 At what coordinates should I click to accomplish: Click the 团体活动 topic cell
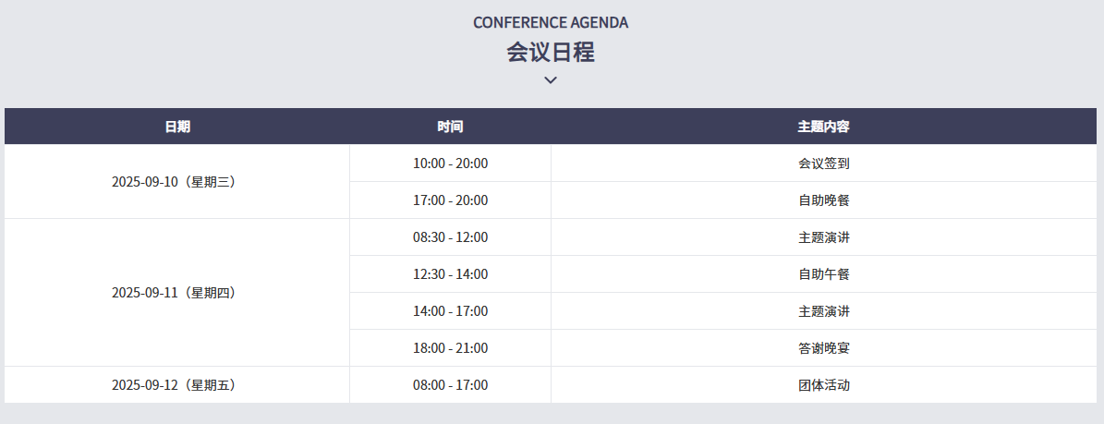(x=823, y=385)
